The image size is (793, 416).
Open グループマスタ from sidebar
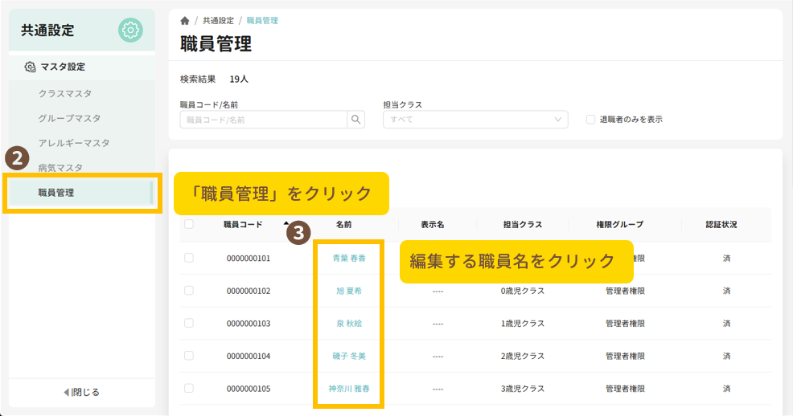[69, 118]
